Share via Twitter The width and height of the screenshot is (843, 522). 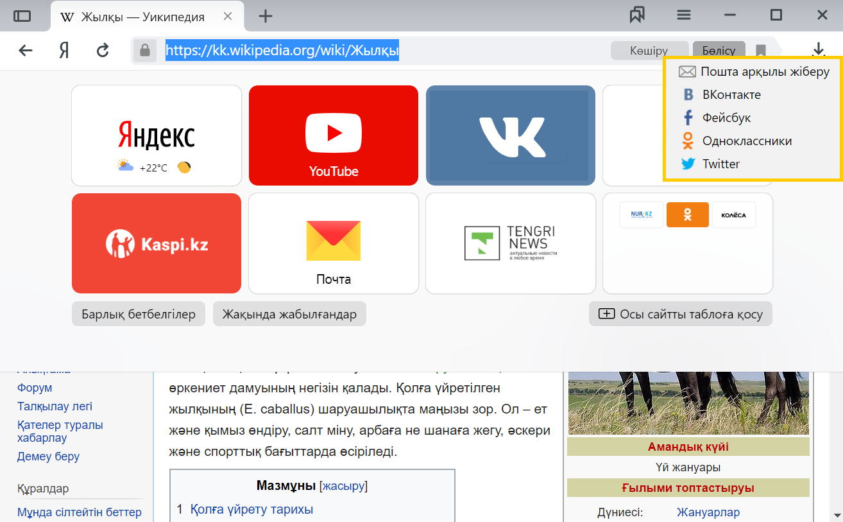point(711,164)
